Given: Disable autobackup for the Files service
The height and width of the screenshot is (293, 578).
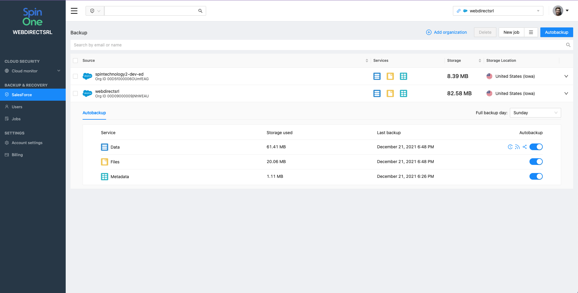Looking at the screenshot, I should tap(536, 162).
